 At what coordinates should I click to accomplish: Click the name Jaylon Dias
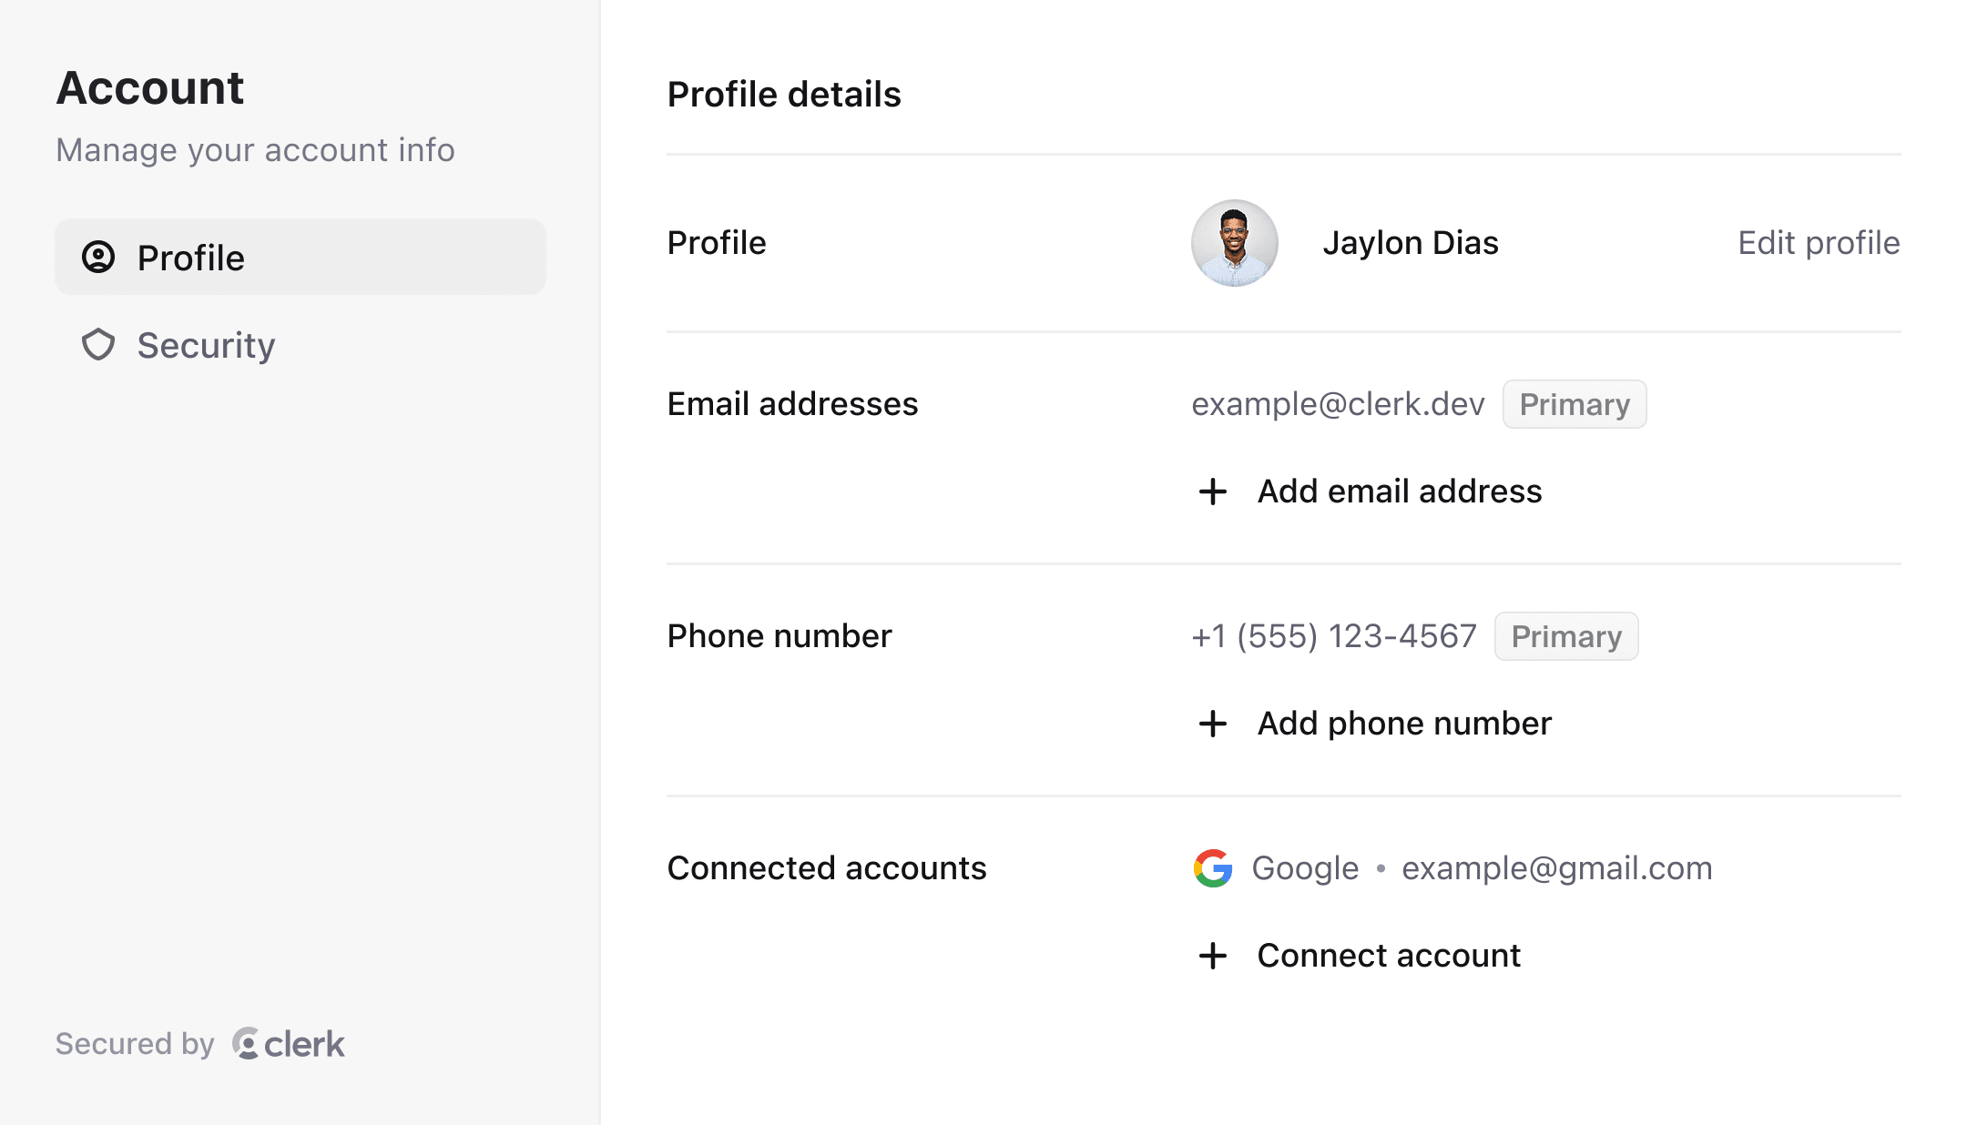(x=1410, y=242)
